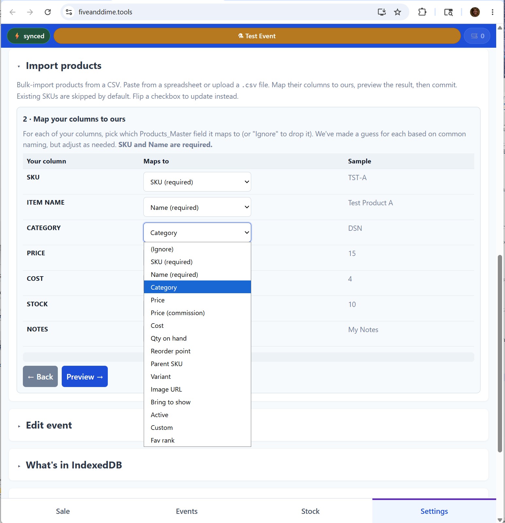505x523 pixels.
Task: Open the ITEM NAME mapping dropdown
Action: click(x=197, y=207)
